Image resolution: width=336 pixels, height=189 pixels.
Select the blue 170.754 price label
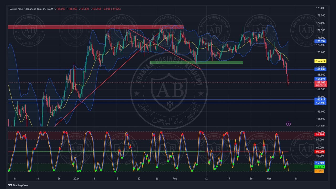pyautogui.click(x=321, y=41)
